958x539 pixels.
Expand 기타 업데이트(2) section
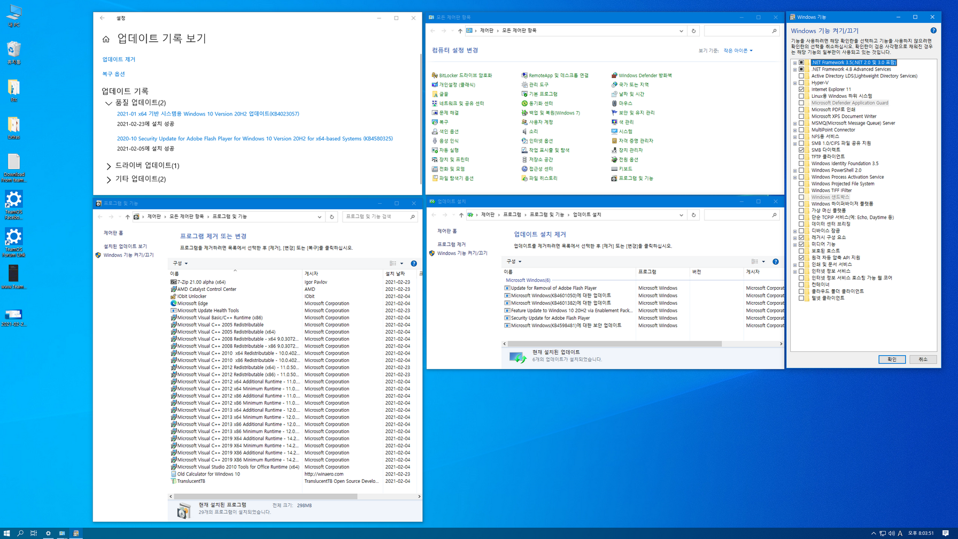pyautogui.click(x=109, y=179)
